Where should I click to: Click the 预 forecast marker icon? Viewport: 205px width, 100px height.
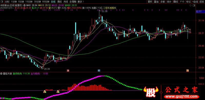(x=188, y=71)
